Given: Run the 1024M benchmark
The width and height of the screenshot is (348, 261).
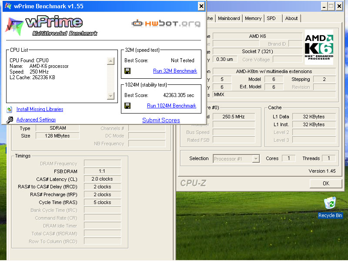Looking at the screenshot, I should tap(171, 106).
